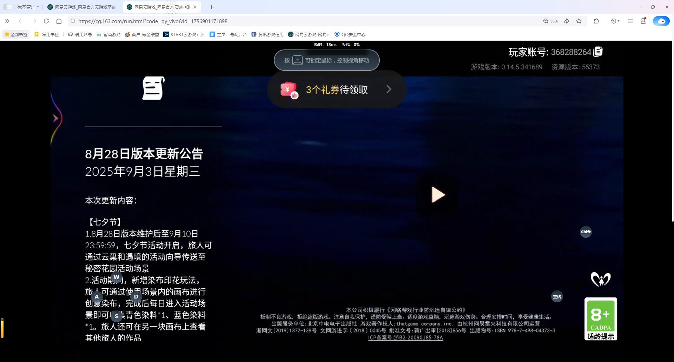Viewport: 674px width, 362px height.
Task: Copy the player account number icon
Action: (598, 52)
